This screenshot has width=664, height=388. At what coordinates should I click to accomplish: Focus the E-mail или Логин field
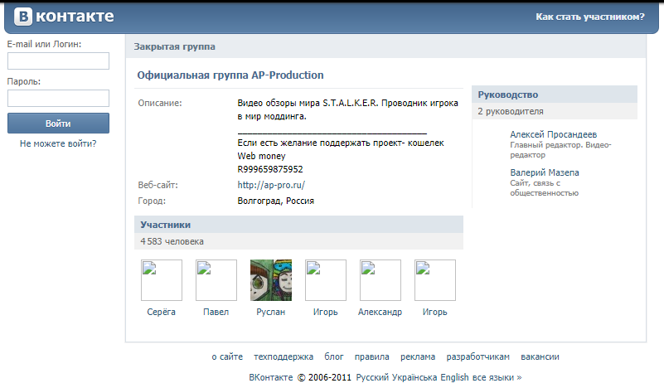pos(58,61)
